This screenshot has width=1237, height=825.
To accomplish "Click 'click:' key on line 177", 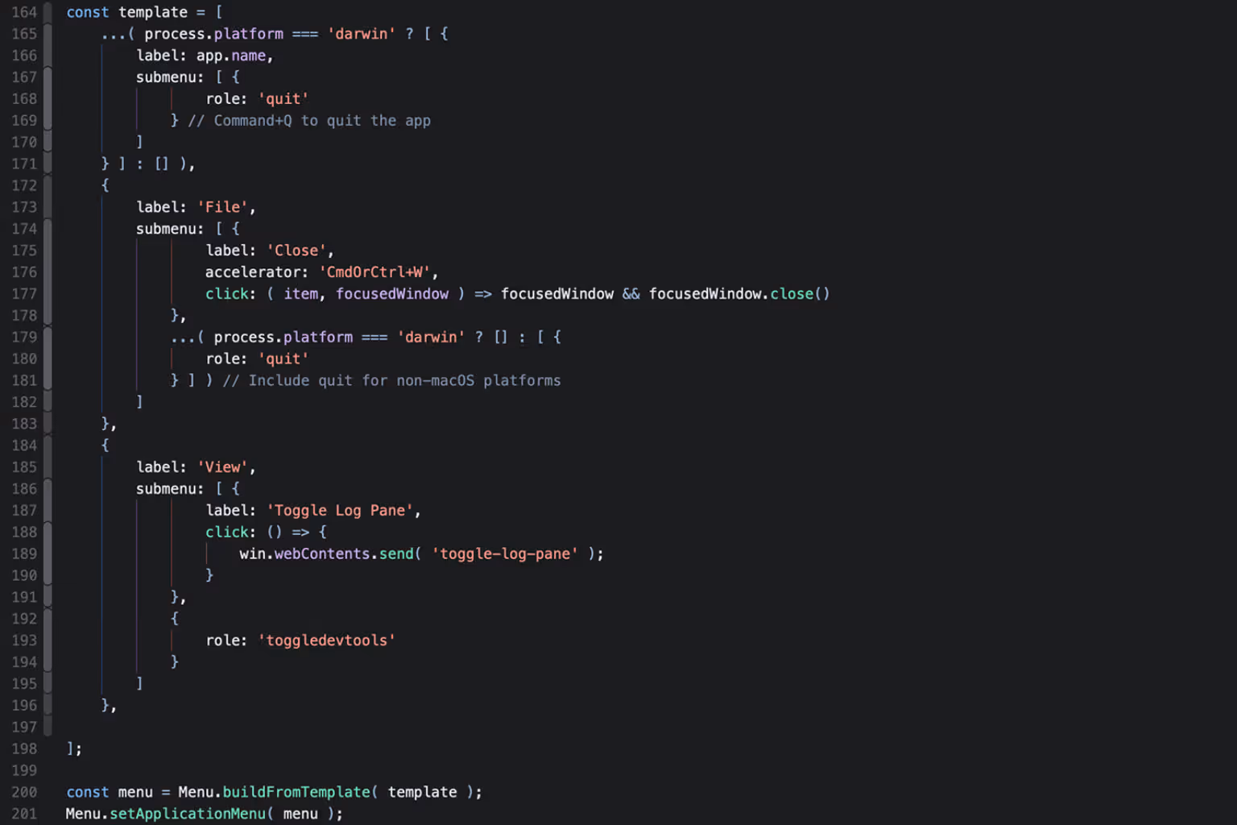I will pos(231,294).
